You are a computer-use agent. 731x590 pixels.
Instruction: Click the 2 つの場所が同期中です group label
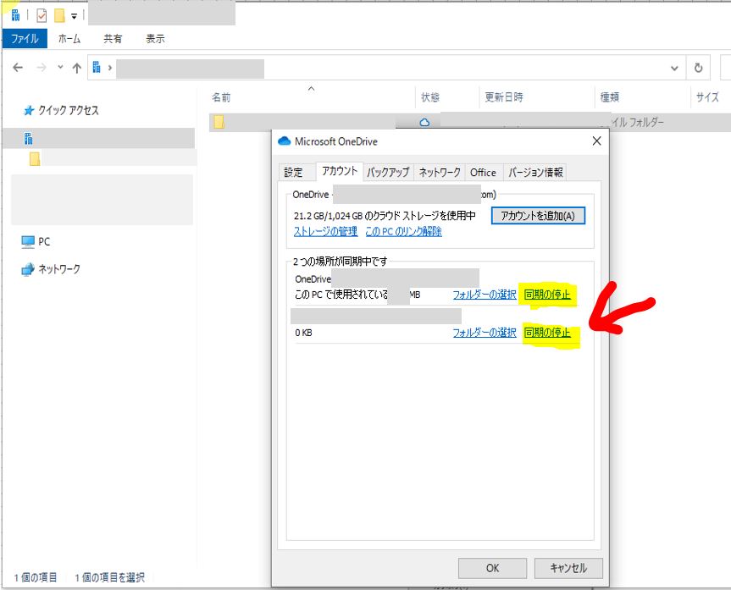pyautogui.click(x=340, y=262)
